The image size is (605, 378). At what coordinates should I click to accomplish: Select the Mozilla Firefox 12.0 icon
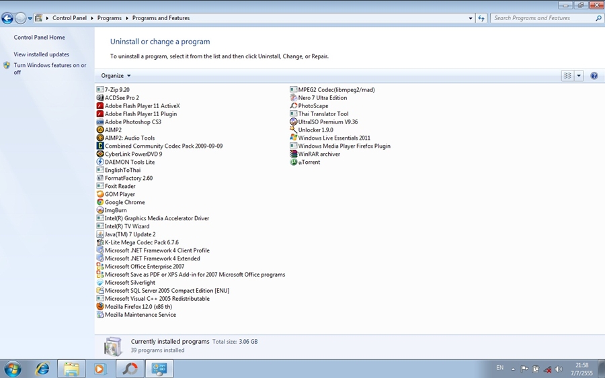(x=100, y=306)
